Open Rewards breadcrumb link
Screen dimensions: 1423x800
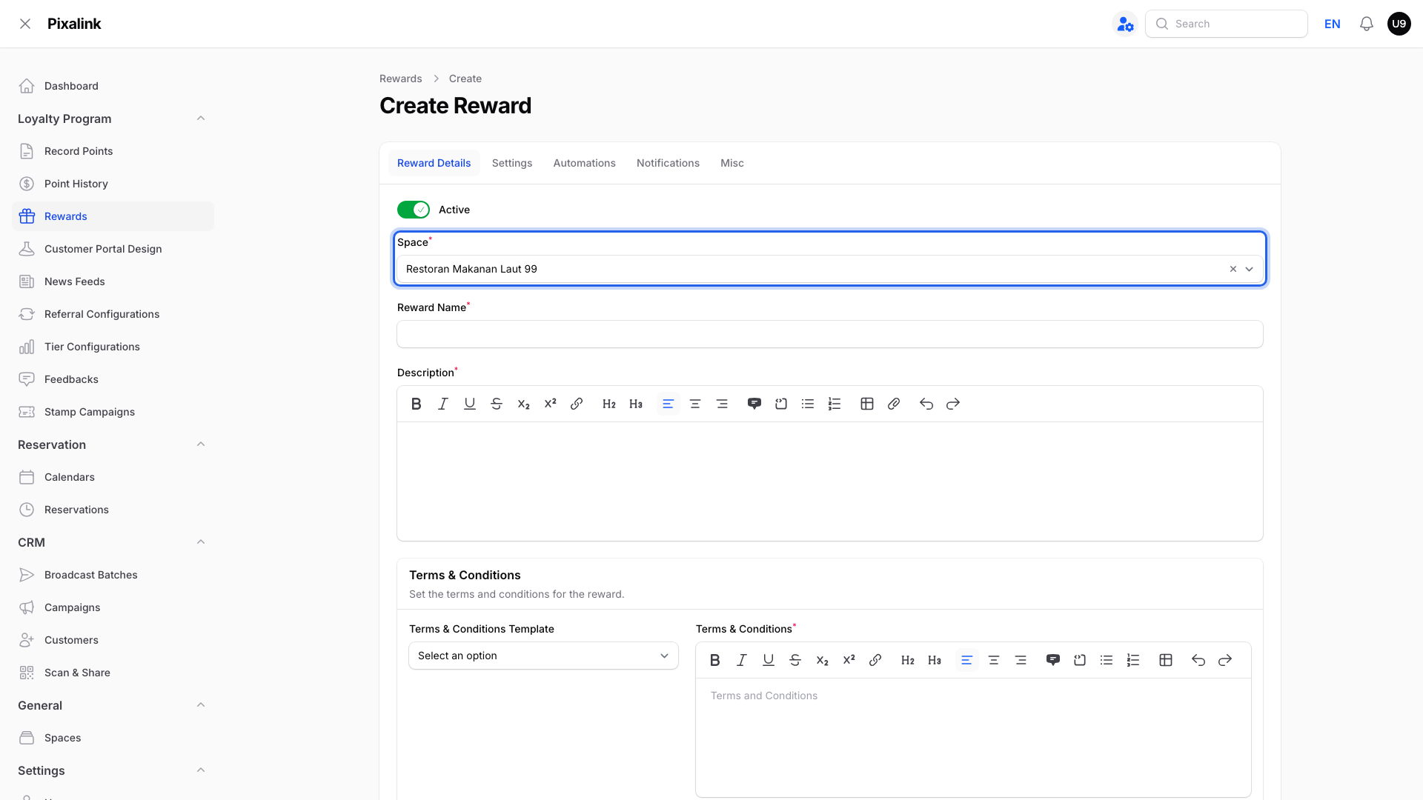pos(401,79)
